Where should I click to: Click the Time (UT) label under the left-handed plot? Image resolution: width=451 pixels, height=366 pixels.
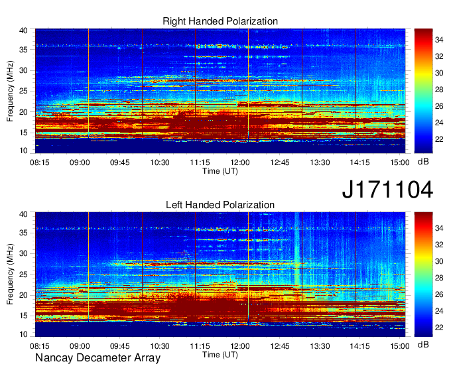pyautogui.click(x=220, y=355)
